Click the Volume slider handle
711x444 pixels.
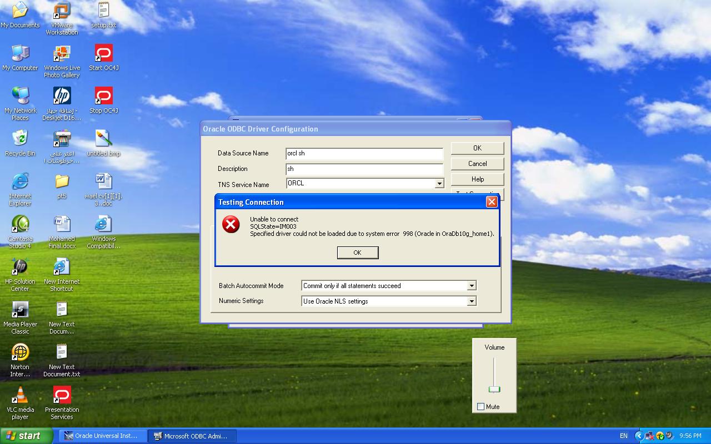[494, 389]
